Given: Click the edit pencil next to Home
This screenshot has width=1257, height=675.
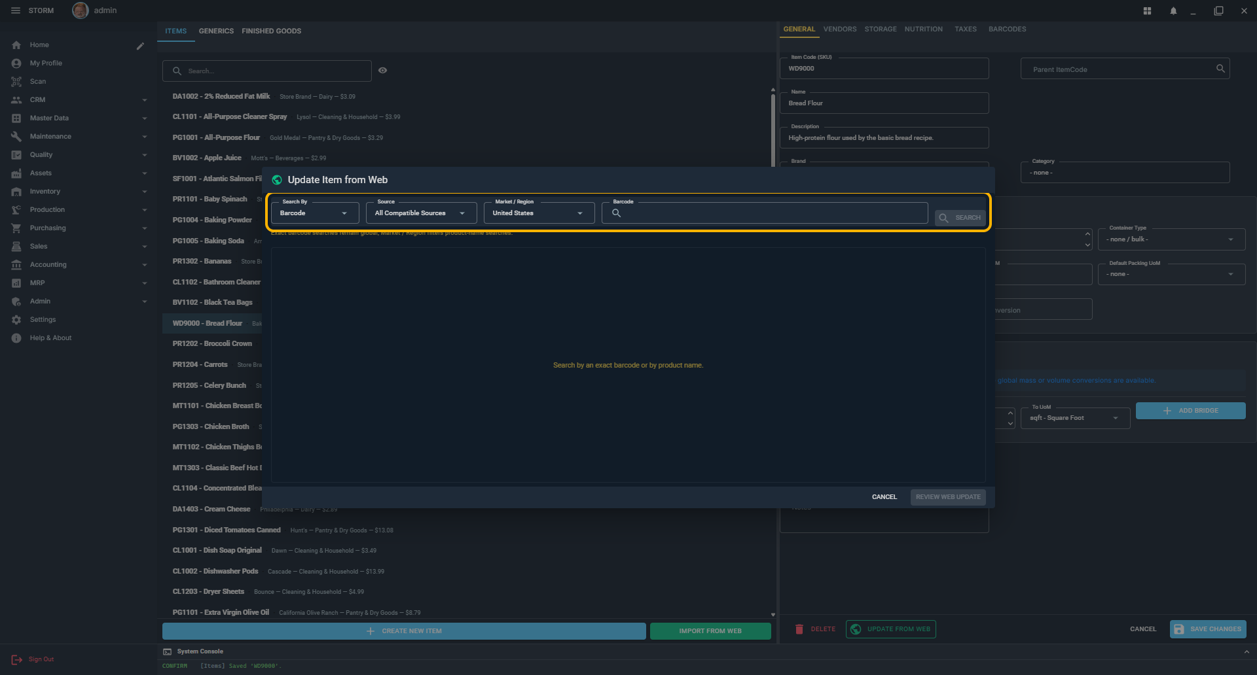Looking at the screenshot, I should pos(140,46).
